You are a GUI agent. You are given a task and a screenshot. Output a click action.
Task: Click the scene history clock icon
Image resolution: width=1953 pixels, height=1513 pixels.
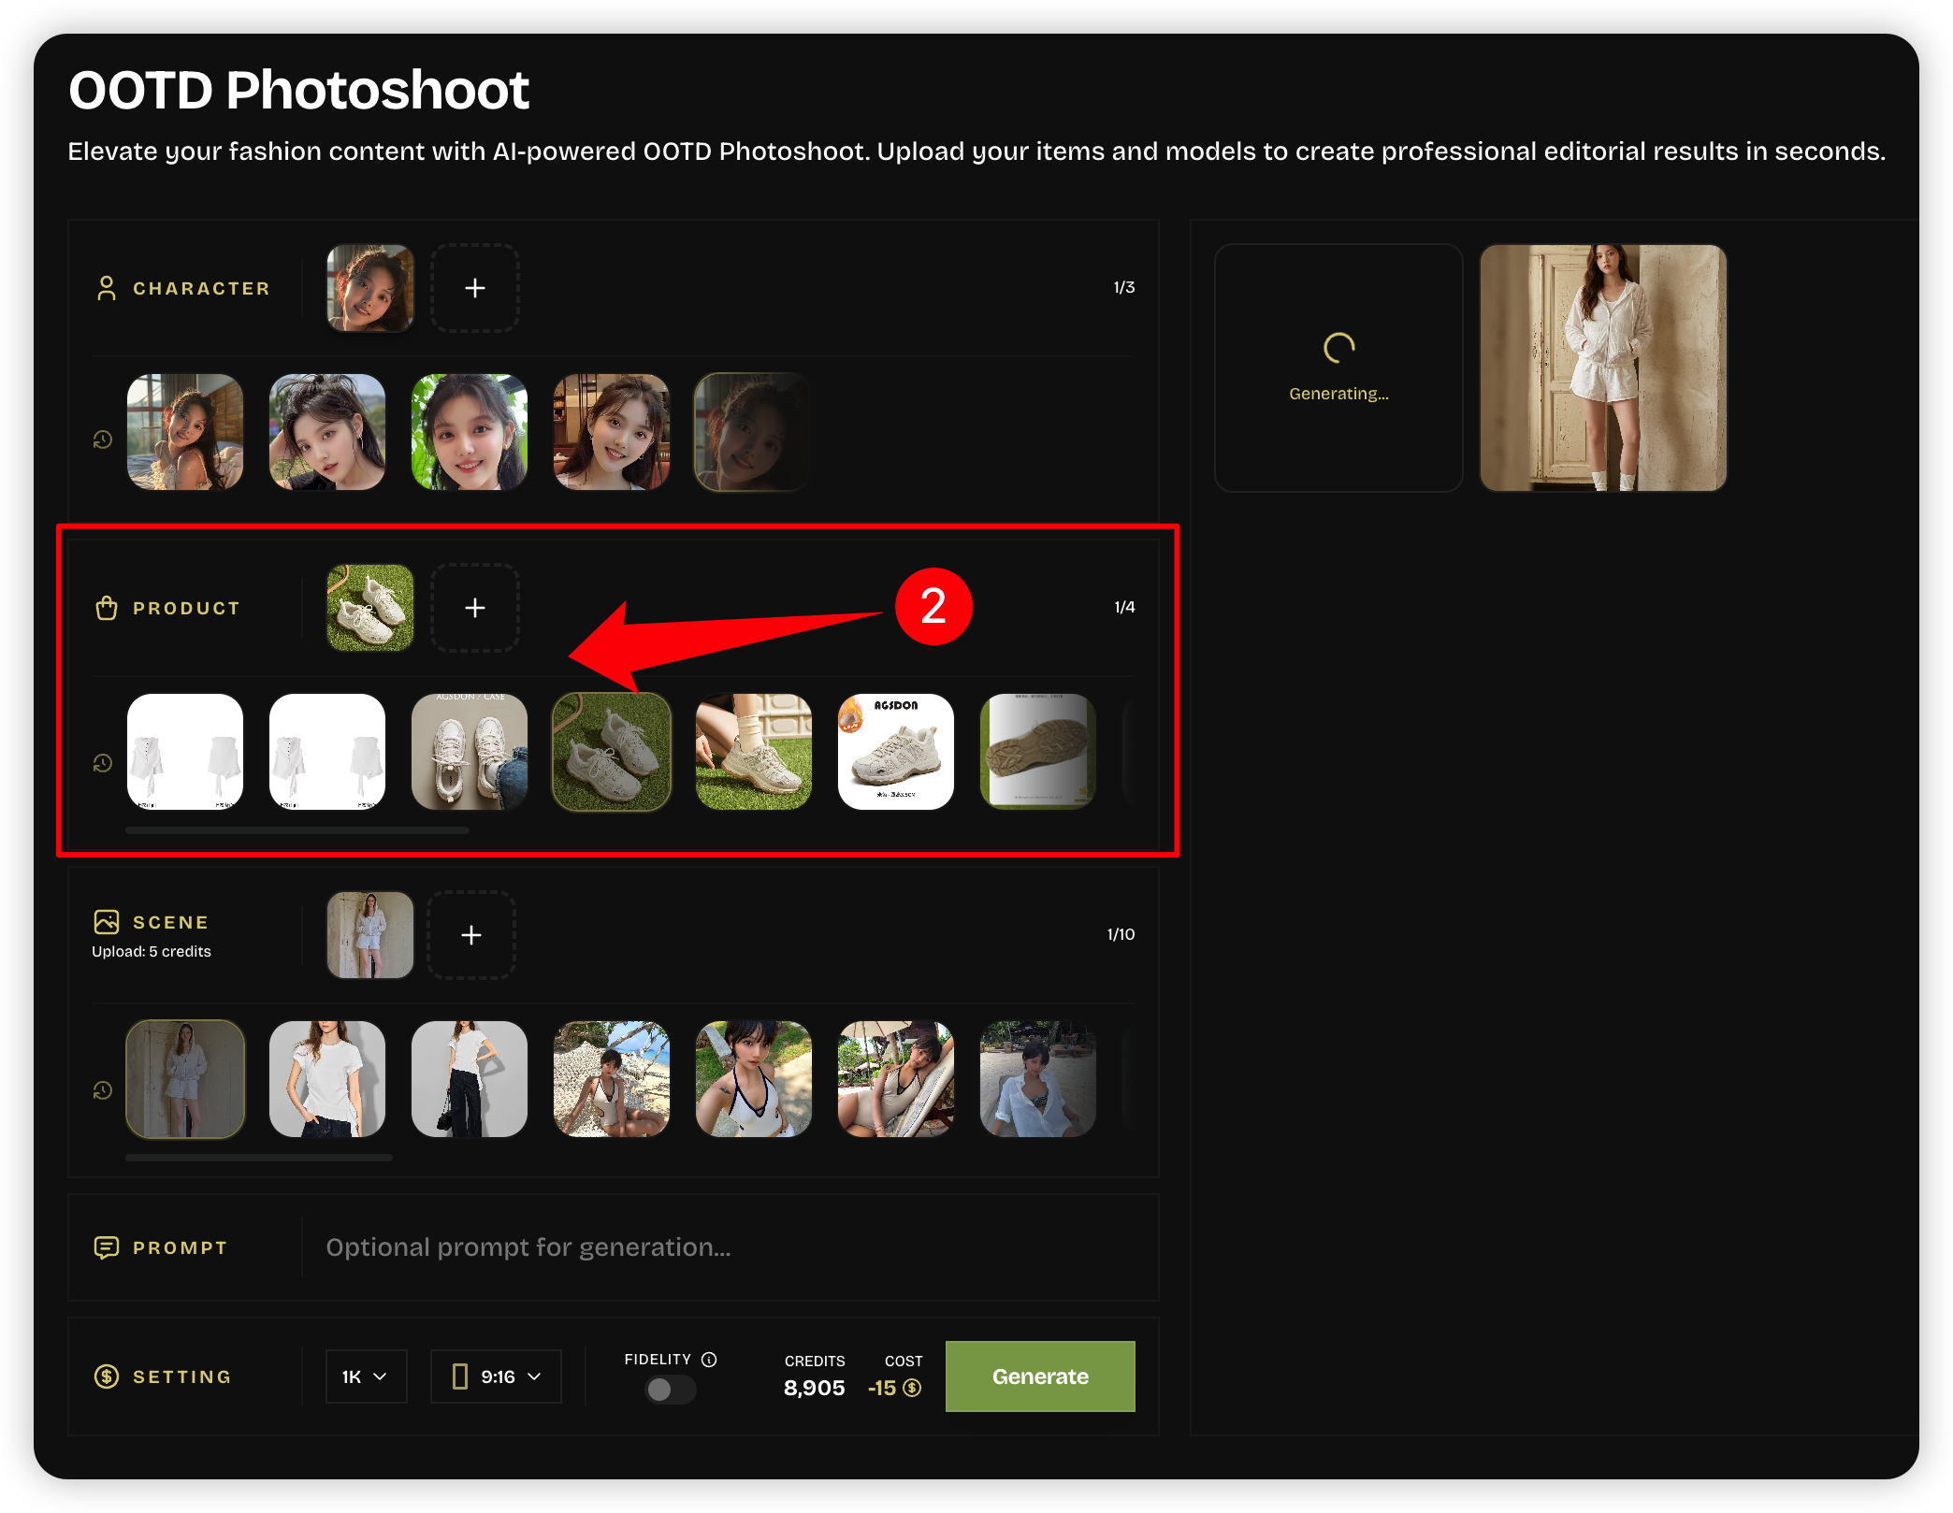(103, 1090)
